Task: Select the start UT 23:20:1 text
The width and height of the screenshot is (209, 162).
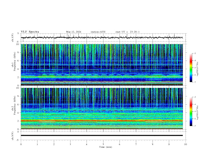Action: [127, 32]
